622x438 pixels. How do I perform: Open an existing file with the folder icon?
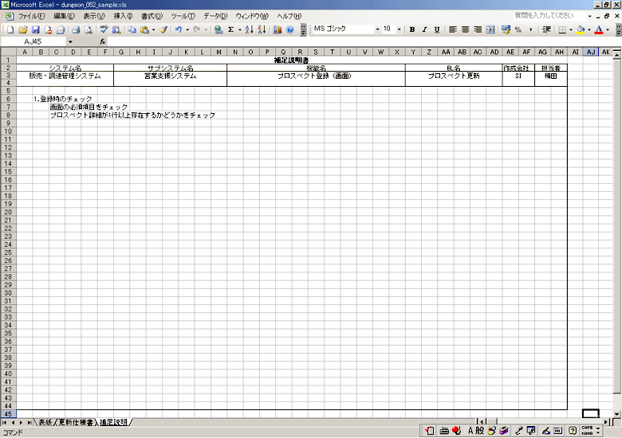[23, 29]
